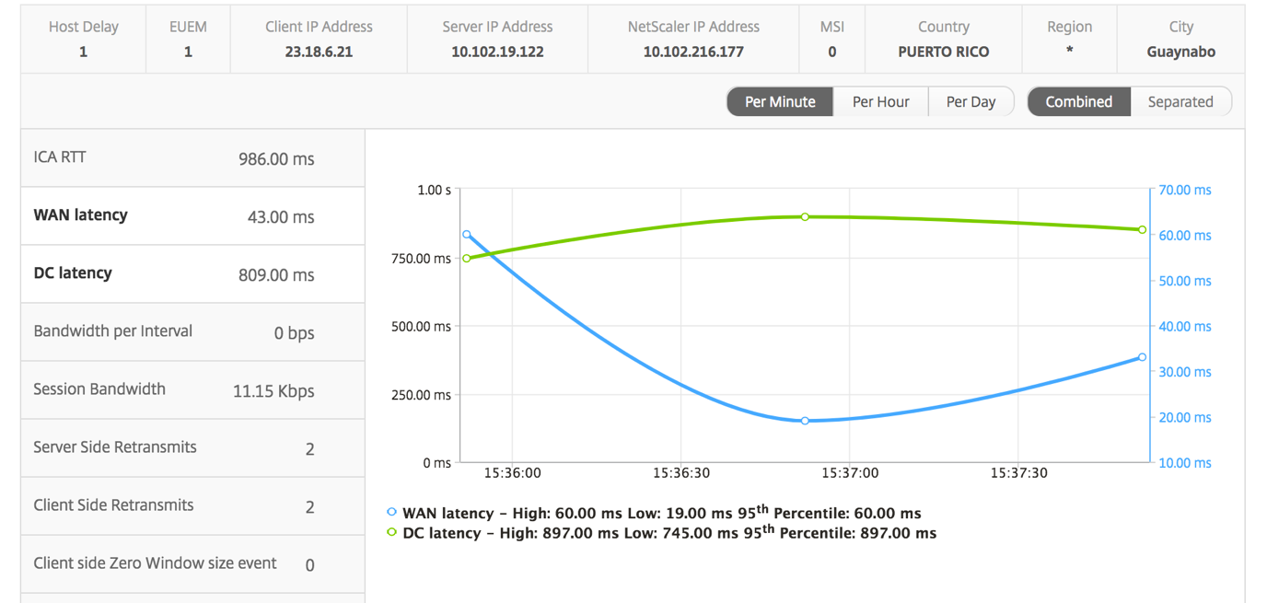Select Client side Zero Window size event
The image size is (1267, 603).
click(192, 564)
